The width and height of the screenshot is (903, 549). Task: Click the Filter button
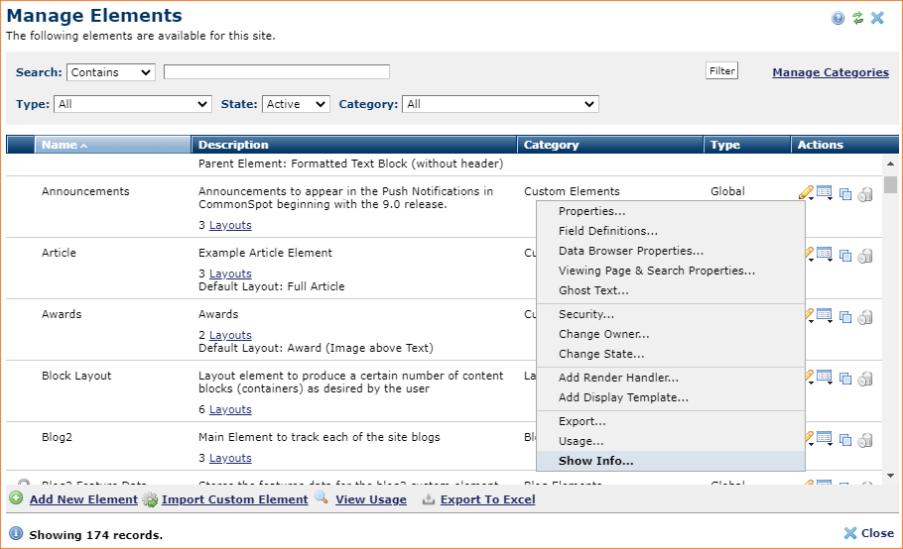click(721, 70)
